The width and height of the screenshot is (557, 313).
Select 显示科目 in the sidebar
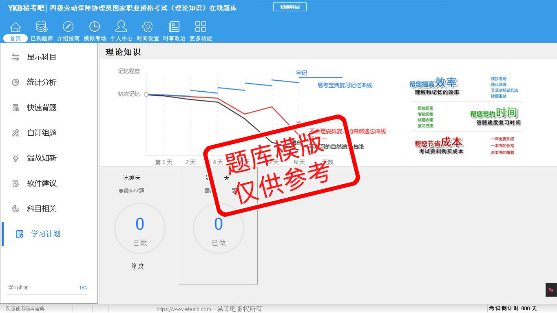[42, 57]
